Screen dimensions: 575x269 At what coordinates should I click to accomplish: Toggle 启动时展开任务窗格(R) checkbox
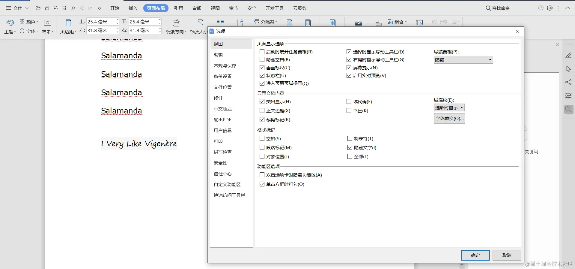[262, 52]
